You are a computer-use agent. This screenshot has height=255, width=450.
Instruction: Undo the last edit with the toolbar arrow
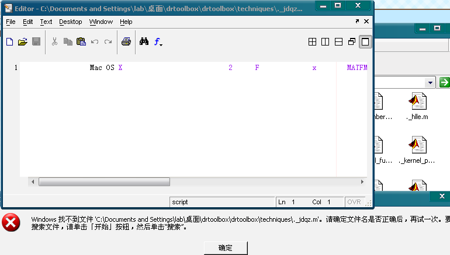click(x=95, y=42)
